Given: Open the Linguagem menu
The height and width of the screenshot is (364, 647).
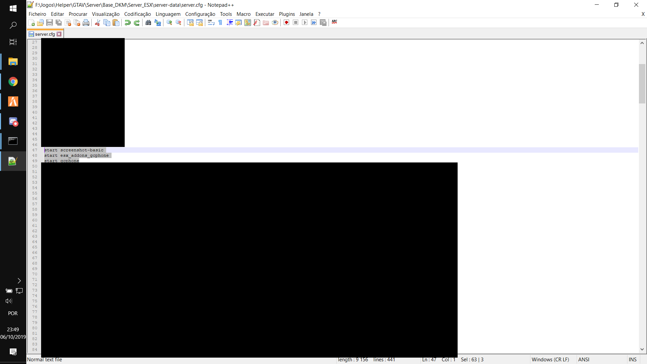Looking at the screenshot, I should (168, 14).
